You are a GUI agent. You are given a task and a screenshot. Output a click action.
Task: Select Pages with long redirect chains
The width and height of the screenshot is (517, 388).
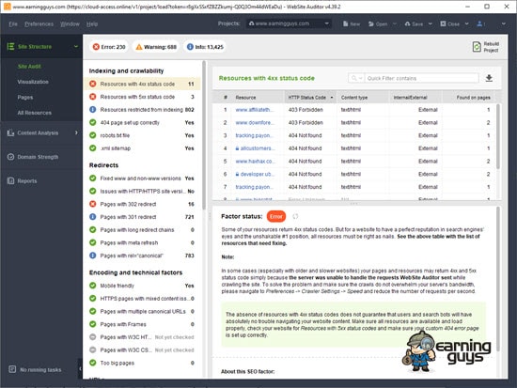143,230
